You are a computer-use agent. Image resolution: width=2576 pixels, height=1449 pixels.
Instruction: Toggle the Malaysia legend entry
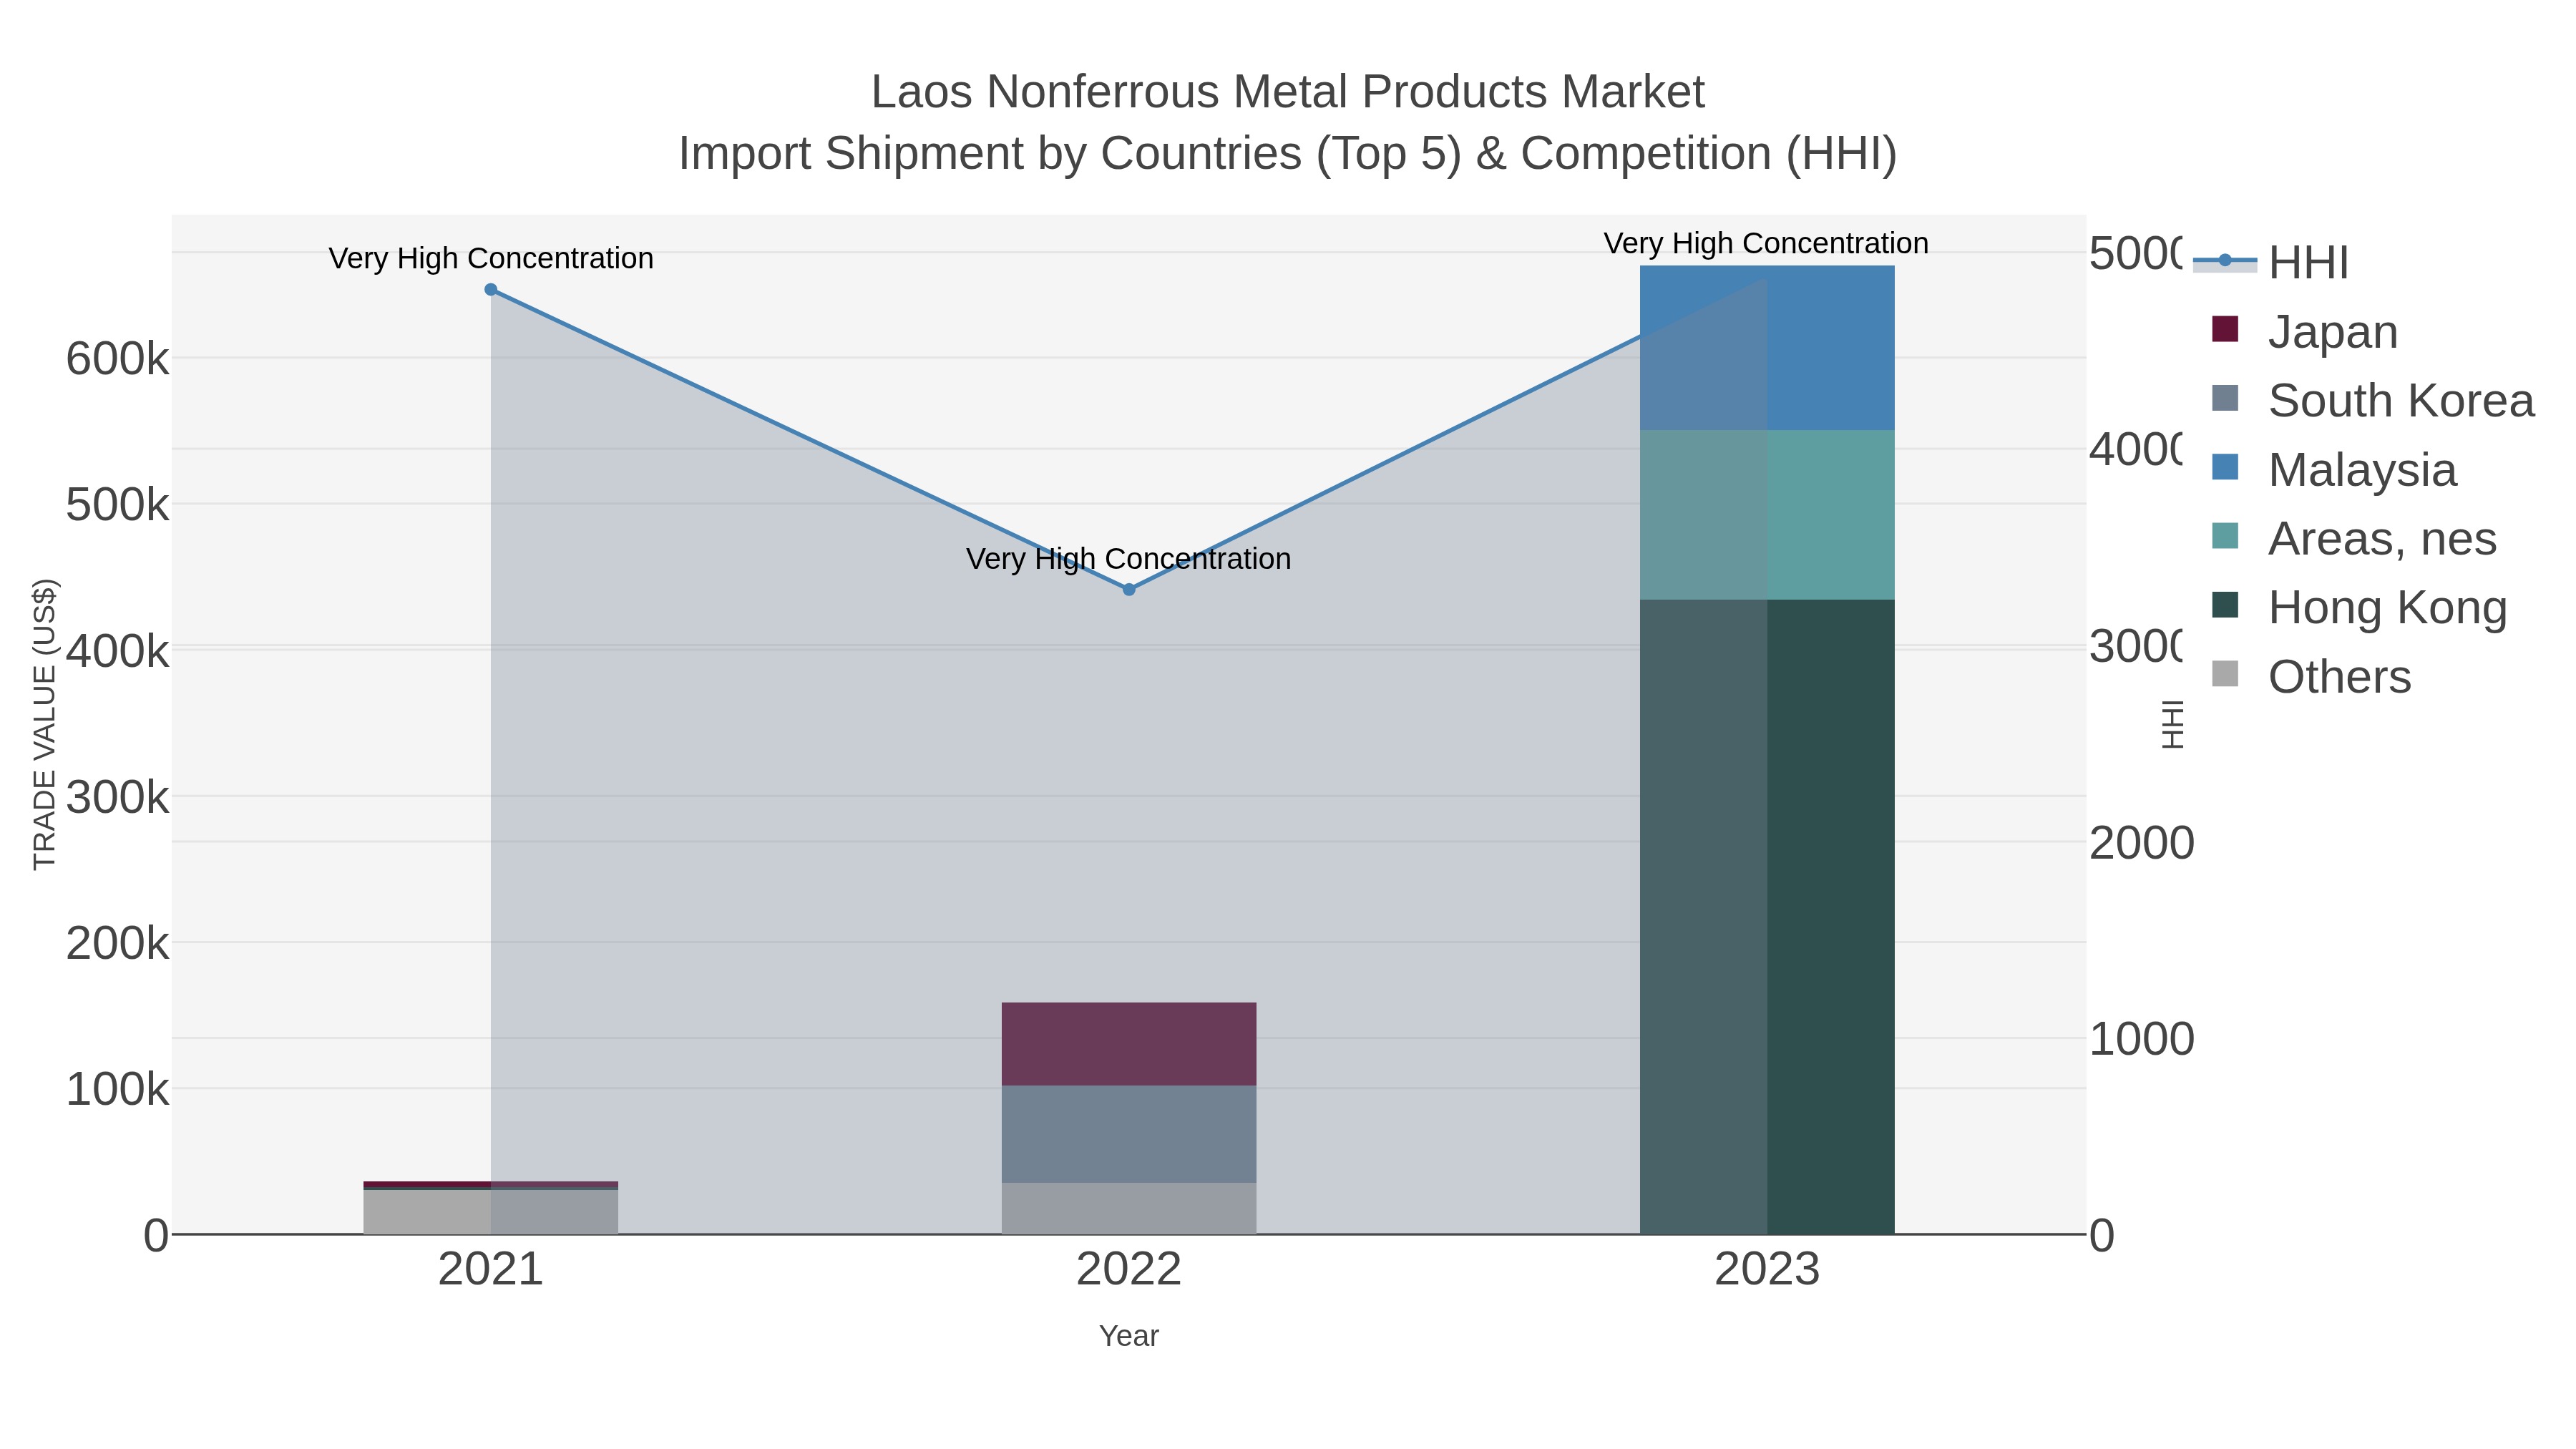point(2333,469)
